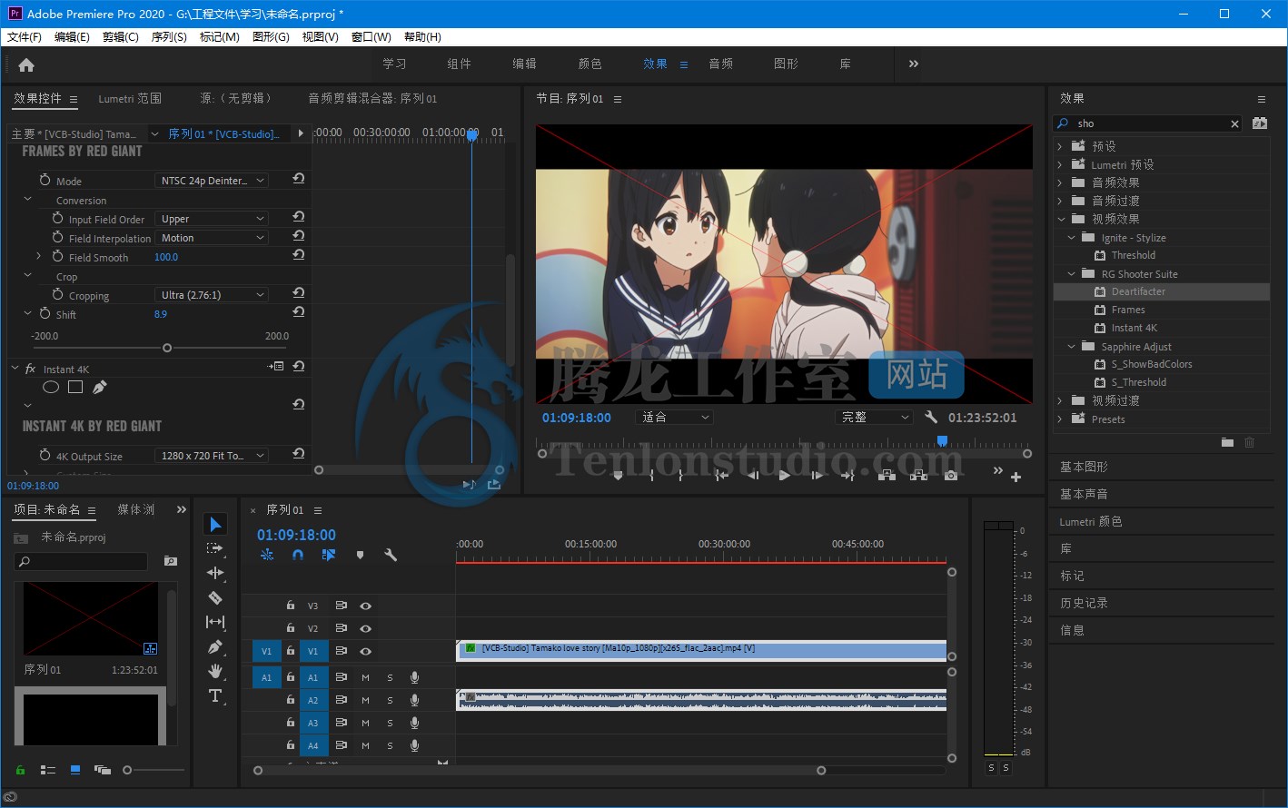Draw free bezier mask for Instant 4K

click(x=100, y=388)
